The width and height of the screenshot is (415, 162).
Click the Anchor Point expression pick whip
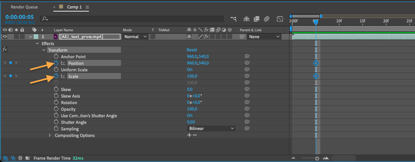click(247, 56)
